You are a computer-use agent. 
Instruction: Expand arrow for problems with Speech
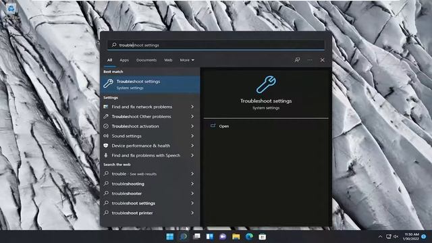tap(192, 155)
